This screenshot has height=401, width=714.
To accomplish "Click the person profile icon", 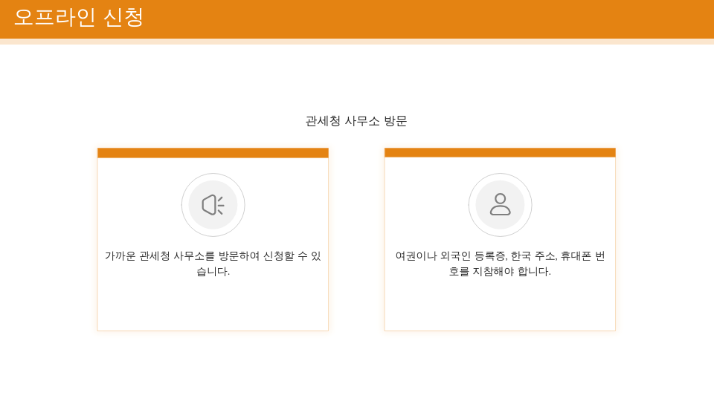I will point(500,205).
